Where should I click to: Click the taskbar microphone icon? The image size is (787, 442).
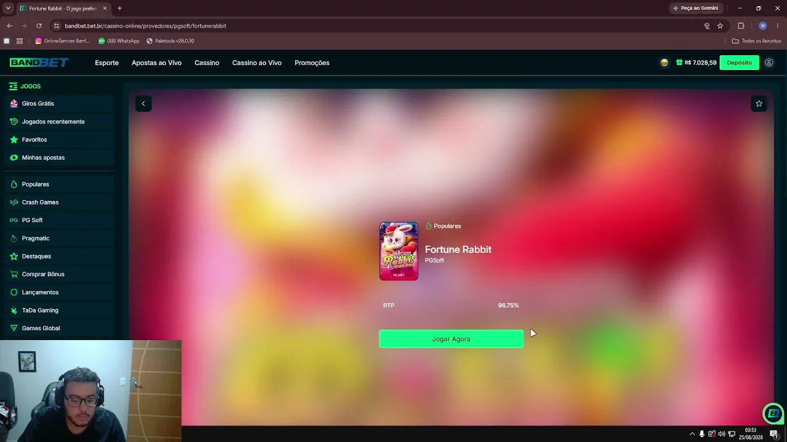(x=702, y=434)
